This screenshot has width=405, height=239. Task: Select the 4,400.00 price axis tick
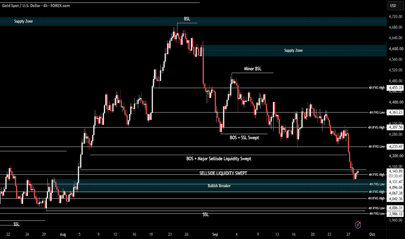395,102
